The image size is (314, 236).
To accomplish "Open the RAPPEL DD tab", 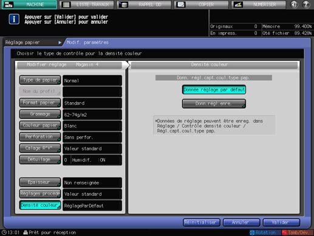I will tap(145, 5).
